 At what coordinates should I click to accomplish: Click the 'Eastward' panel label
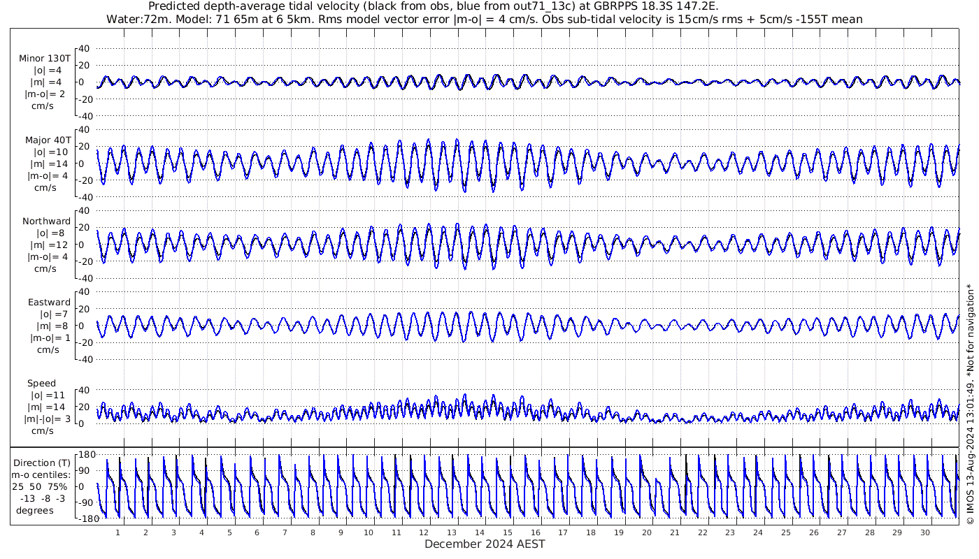pyautogui.click(x=49, y=303)
